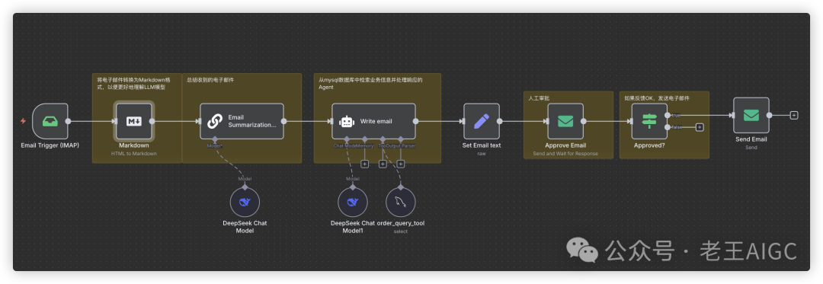The height and width of the screenshot is (284, 823).
Task: Open the order_query_tool MySQL node
Action: (401, 203)
